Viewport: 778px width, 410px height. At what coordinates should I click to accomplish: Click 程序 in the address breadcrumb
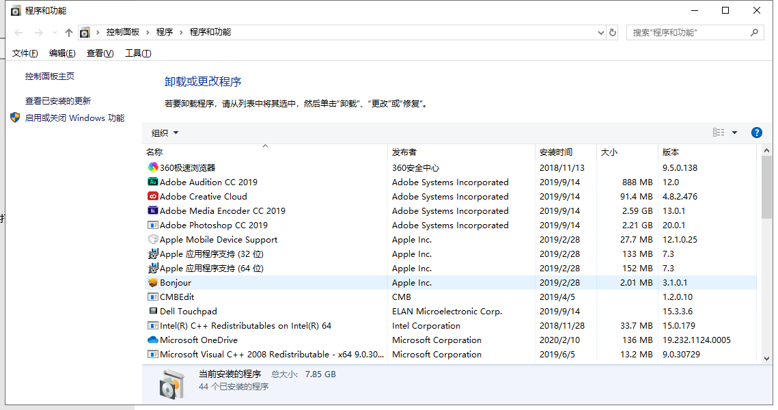(164, 31)
